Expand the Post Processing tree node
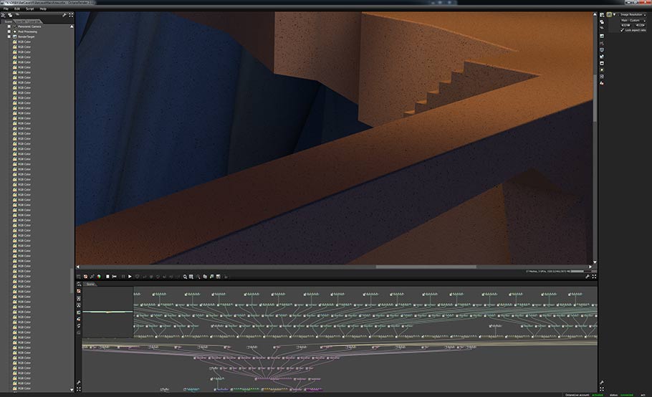 (9, 32)
